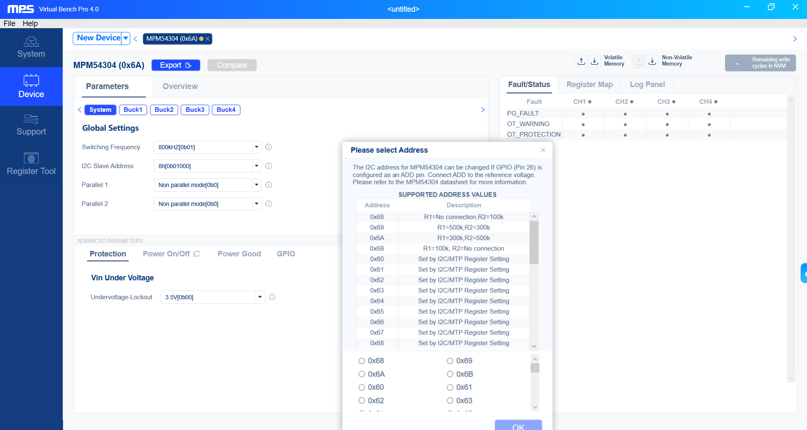Expand the Parallel 1 mode dropdown
Viewport: 807px width, 430px height.
click(256, 185)
